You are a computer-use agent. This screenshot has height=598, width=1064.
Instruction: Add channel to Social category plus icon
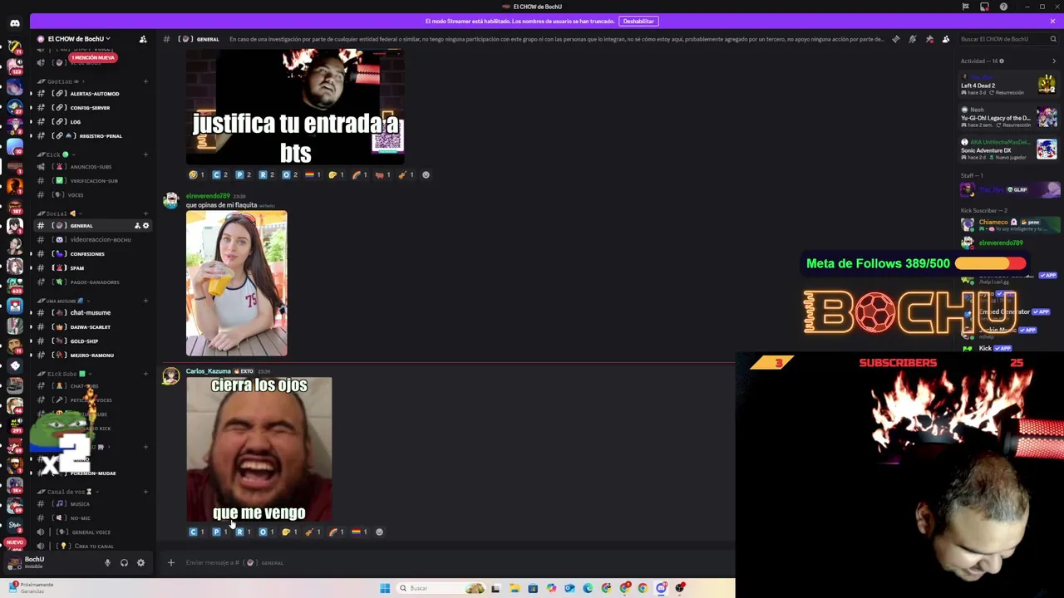pyautogui.click(x=145, y=213)
